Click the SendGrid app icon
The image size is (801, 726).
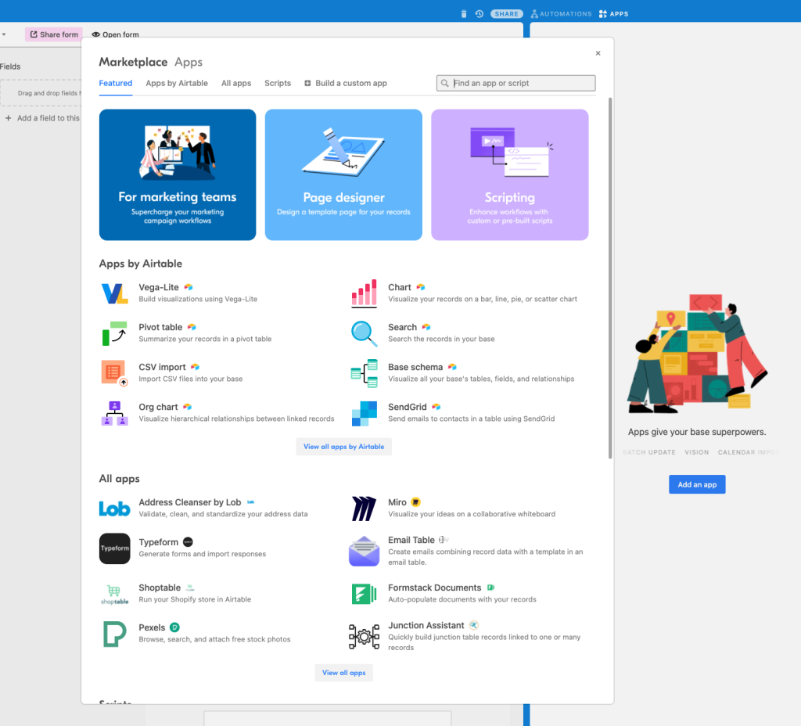point(365,413)
